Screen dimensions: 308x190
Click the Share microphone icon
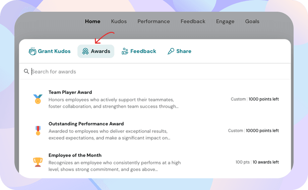pyautogui.click(x=171, y=51)
